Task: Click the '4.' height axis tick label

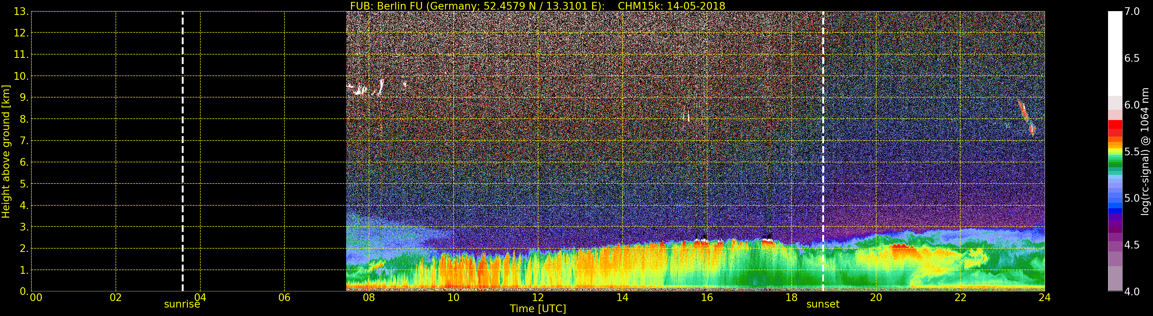Action: point(24,205)
